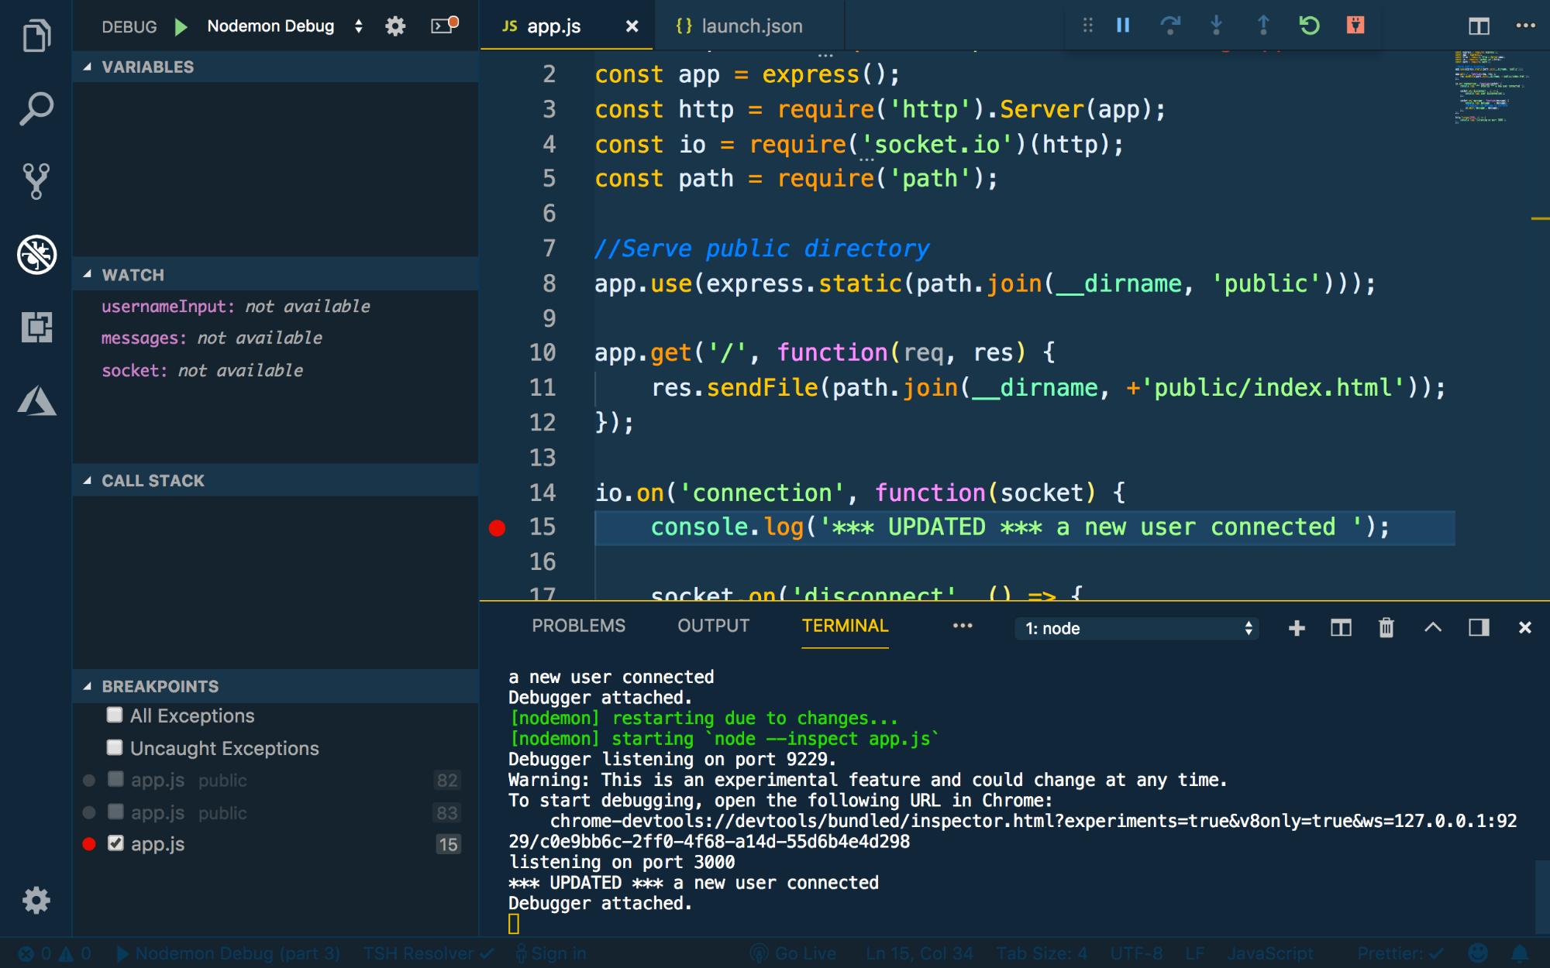
Task: Click Sign in on the status bar
Action: pos(551,953)
